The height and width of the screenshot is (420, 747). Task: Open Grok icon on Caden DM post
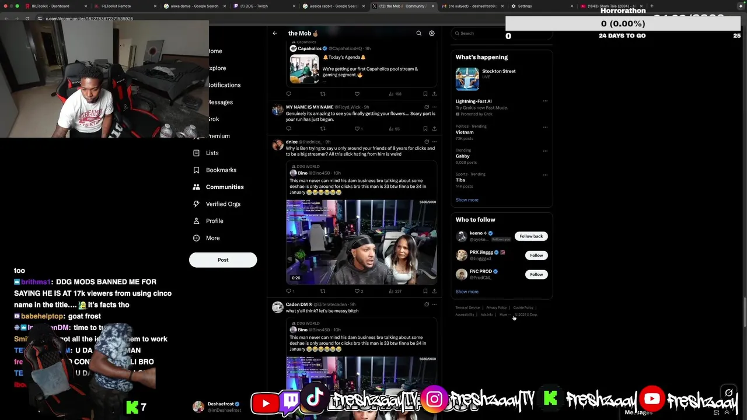click(427, 304)
